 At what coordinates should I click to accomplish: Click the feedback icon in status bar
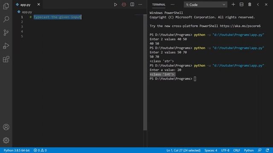[259, 150]
